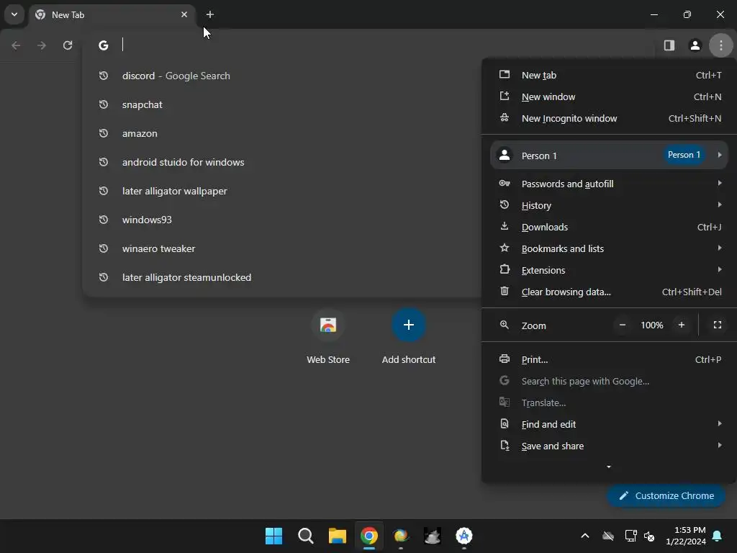Open taskbar Search magnifier

pyautogui.click(x=305, y=536)
